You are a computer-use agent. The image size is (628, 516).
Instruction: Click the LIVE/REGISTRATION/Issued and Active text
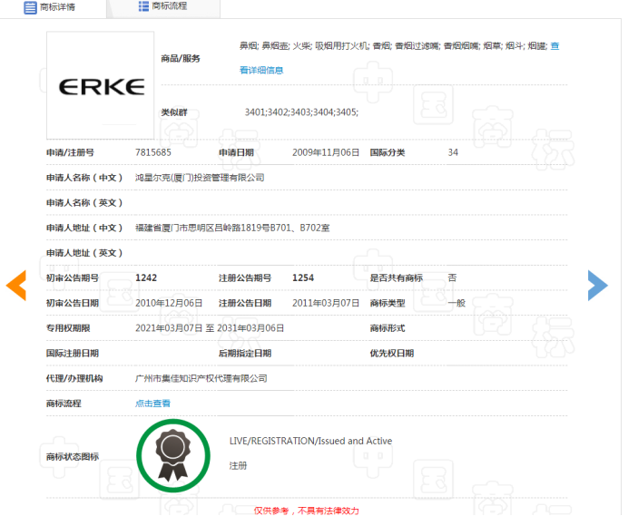click(310, 442)
